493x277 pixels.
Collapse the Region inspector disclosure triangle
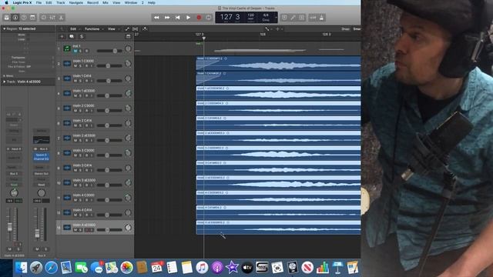(x=4, y=28)
